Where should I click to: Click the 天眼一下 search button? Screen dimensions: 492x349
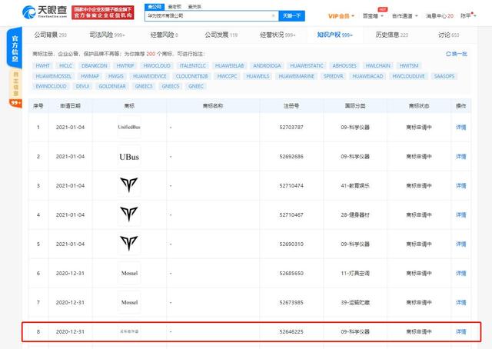click(290, 15)
